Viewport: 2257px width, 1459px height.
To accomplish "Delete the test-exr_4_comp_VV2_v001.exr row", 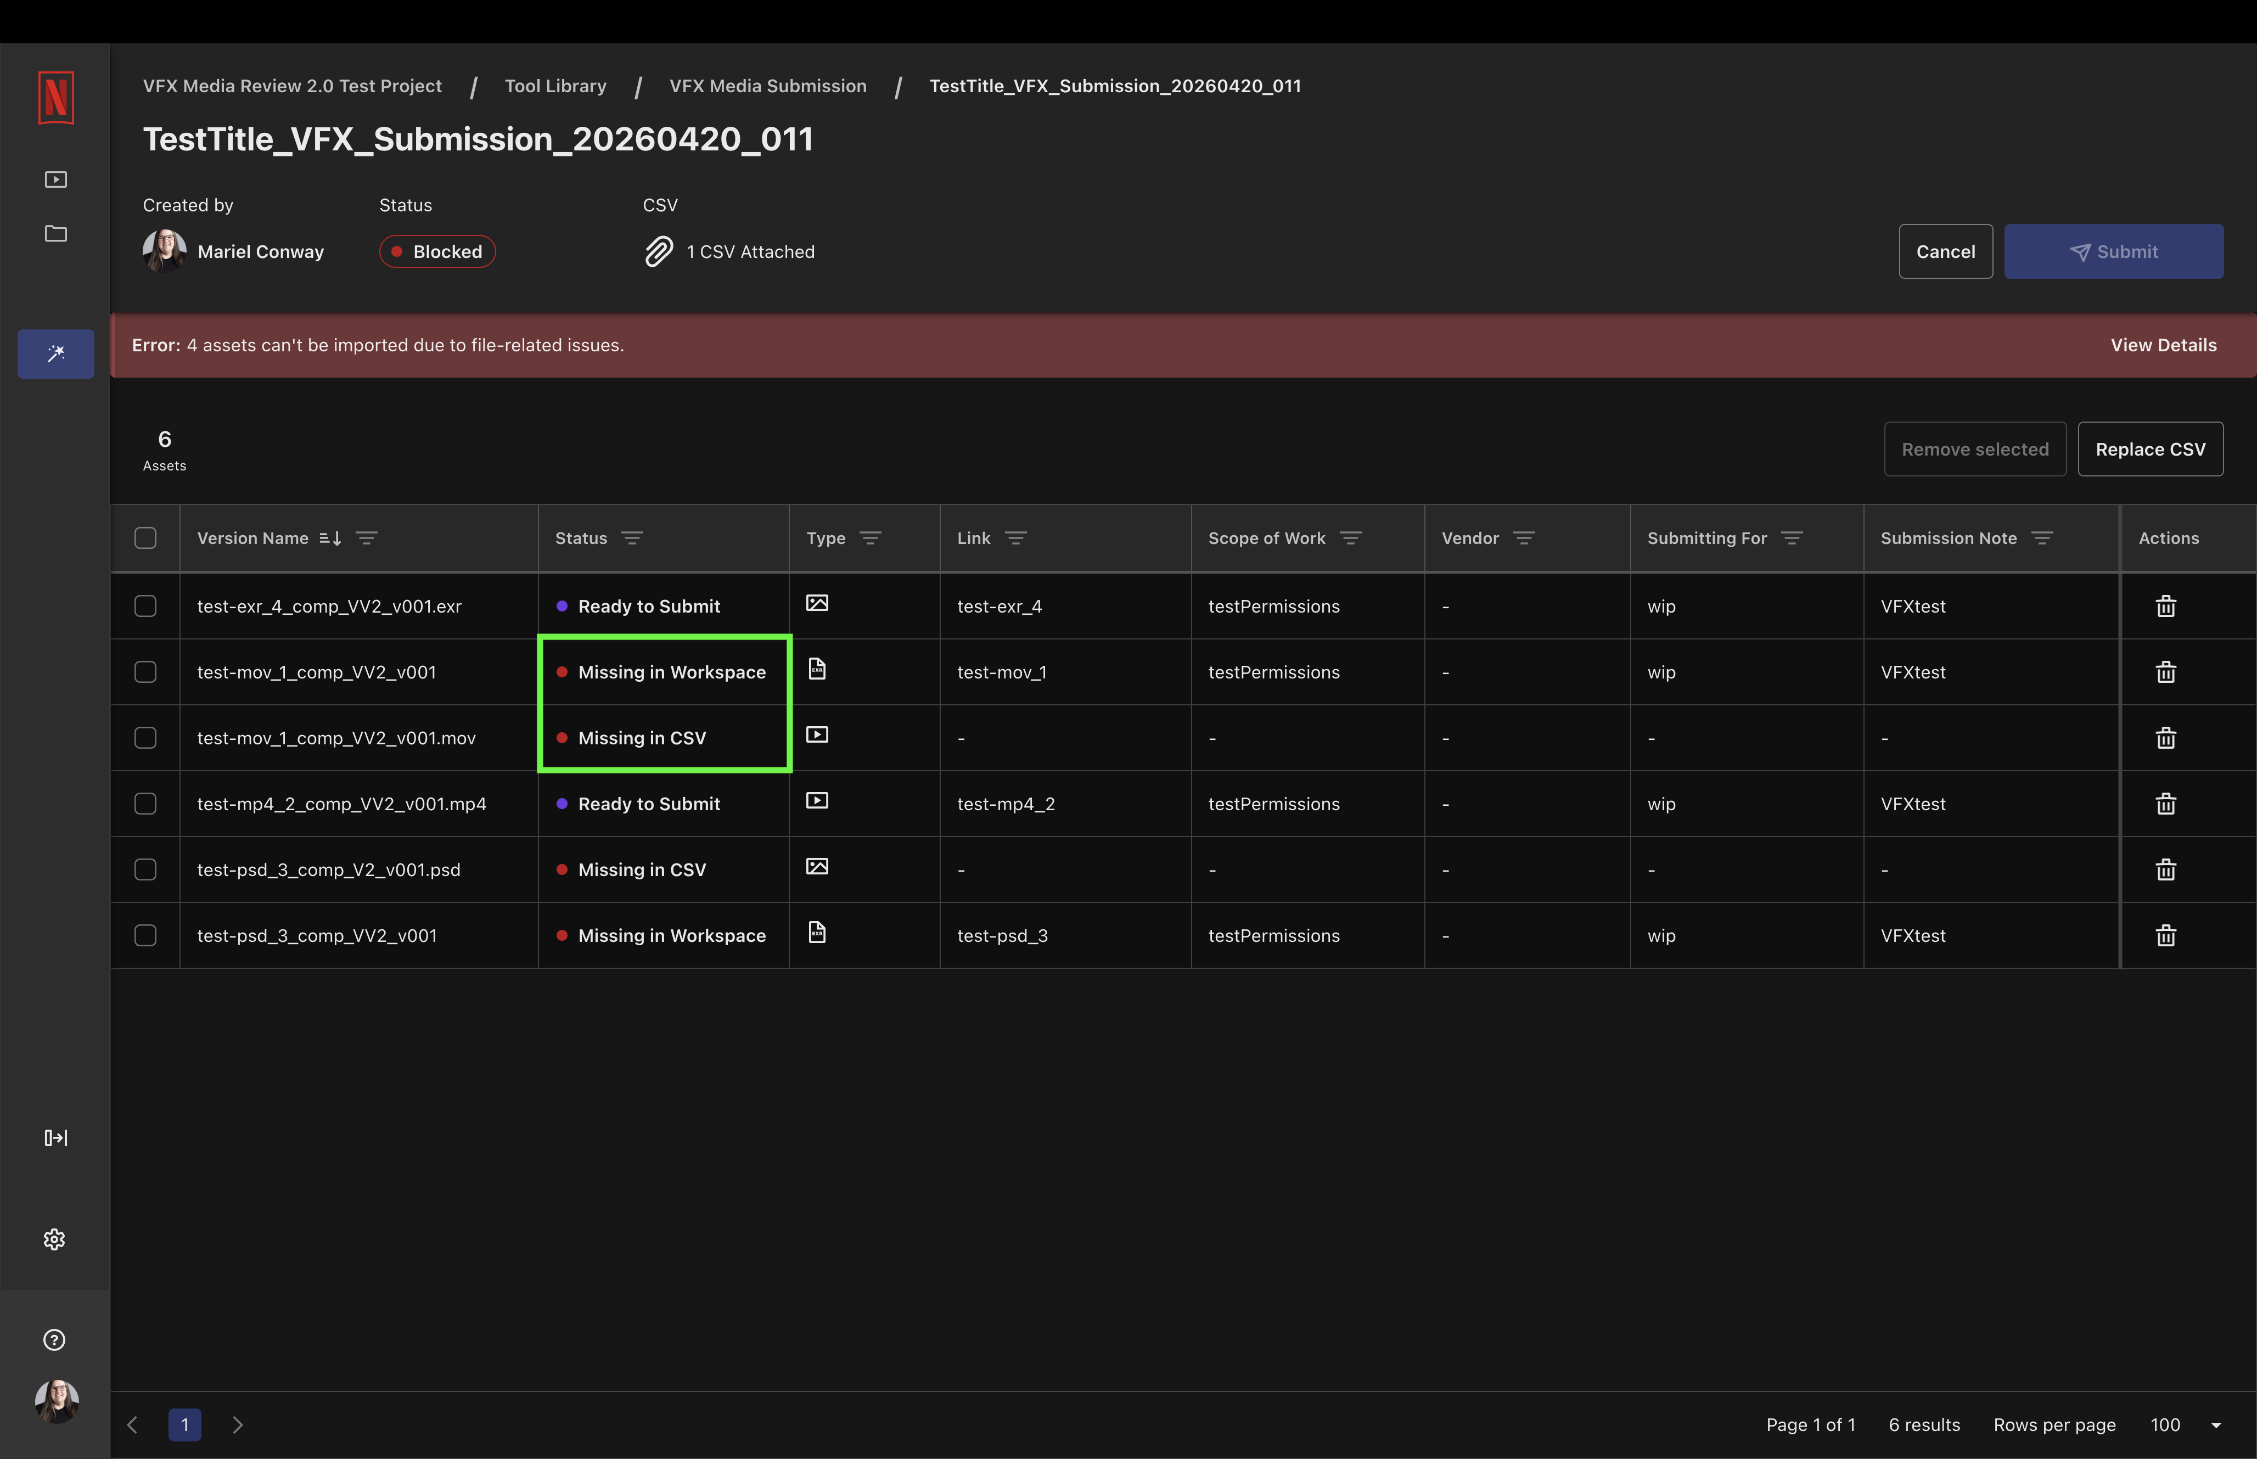I will (2166, 607).
